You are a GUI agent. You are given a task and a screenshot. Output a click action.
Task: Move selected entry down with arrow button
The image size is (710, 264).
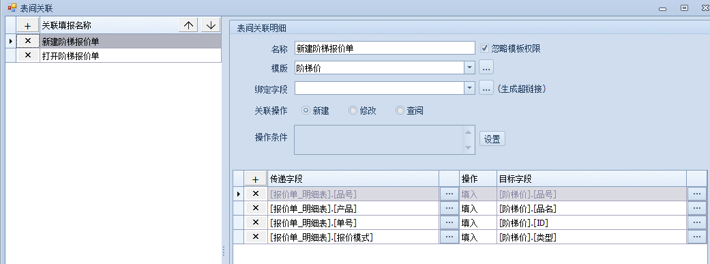pos(210,25)
